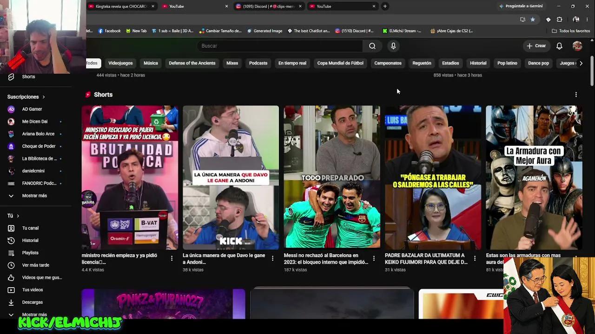Open the Shorts section three-dot menu
This screenshot has height=334, width=595.
click(x=576, y=95)
